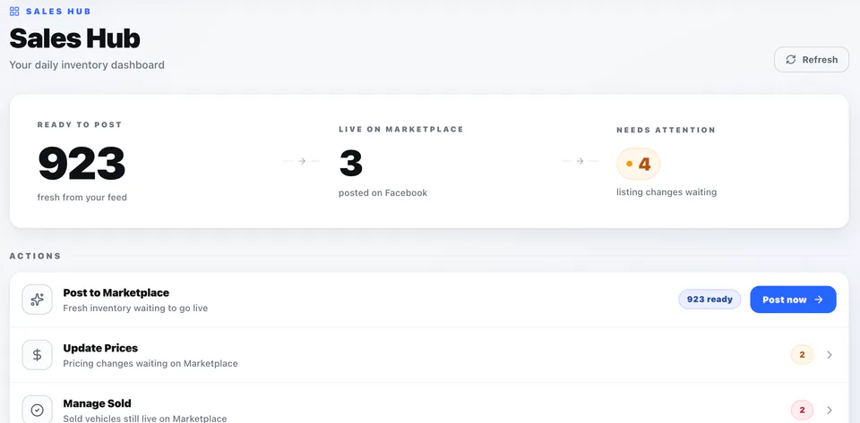Click the Post now button
Screen dimensions: 860x423
[793, 300]
